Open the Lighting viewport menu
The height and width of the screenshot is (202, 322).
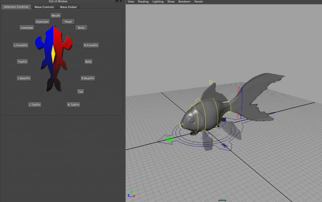157,2
